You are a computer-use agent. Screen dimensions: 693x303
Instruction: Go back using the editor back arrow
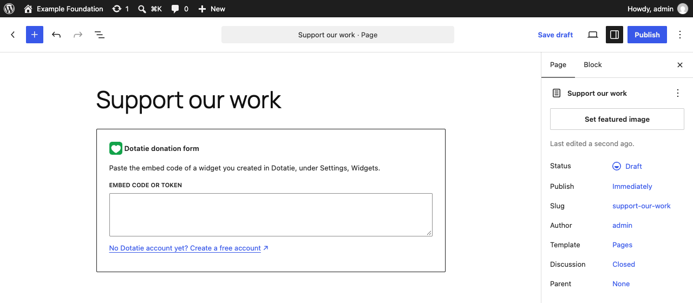coord(13,35)
